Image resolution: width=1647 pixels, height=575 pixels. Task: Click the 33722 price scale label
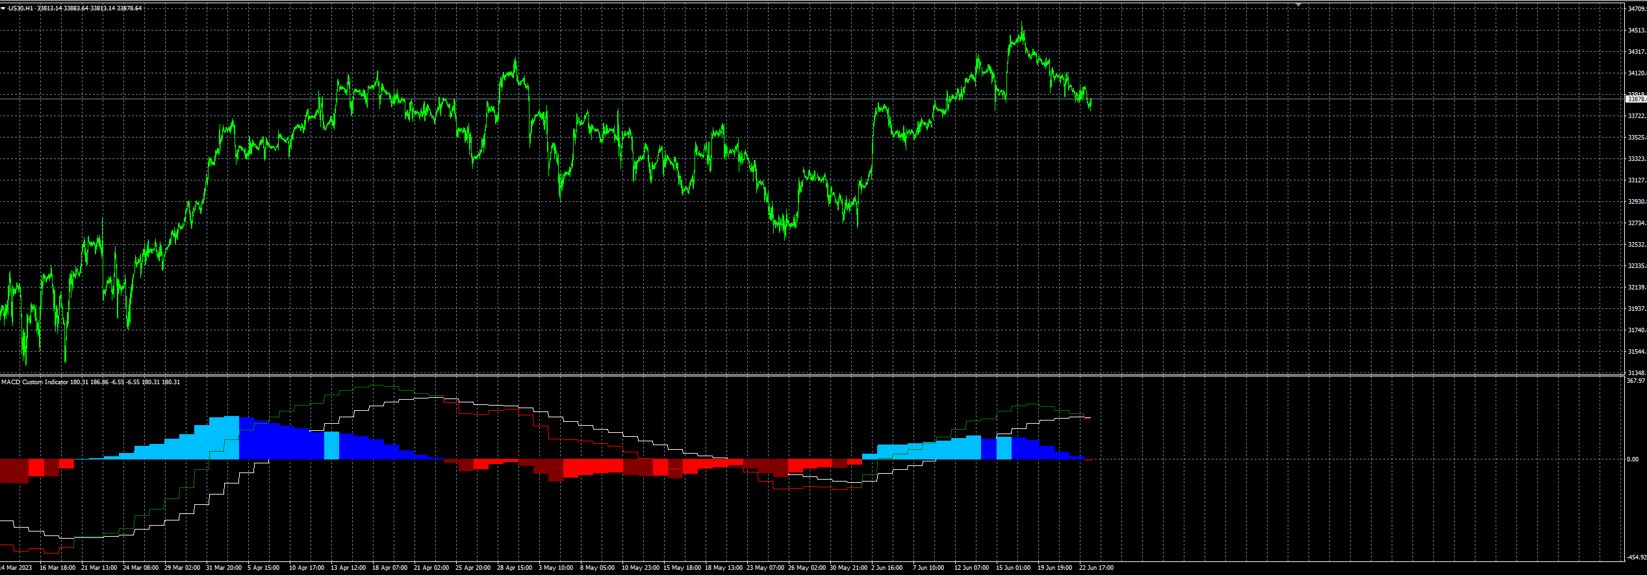(1637, 116)
